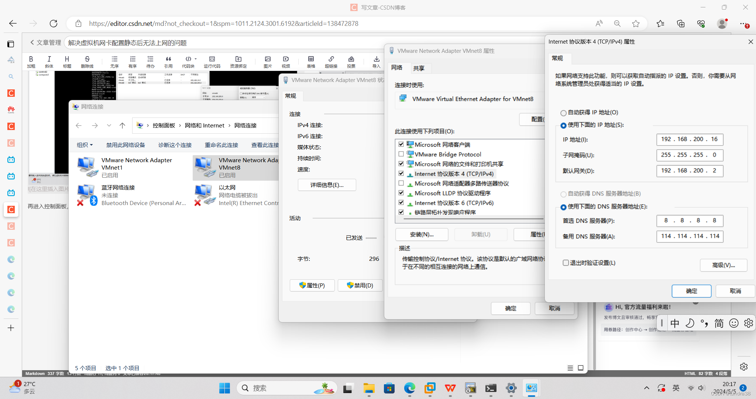This screenshot has height=399, width=756.
Task: Refresh the browser page
Action: pyautogui.click(x=54, y=24)
